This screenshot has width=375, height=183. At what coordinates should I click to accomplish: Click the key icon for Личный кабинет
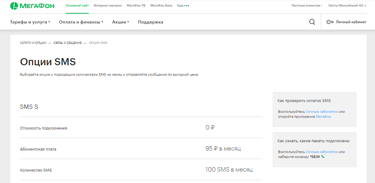(x=330, y=22)
